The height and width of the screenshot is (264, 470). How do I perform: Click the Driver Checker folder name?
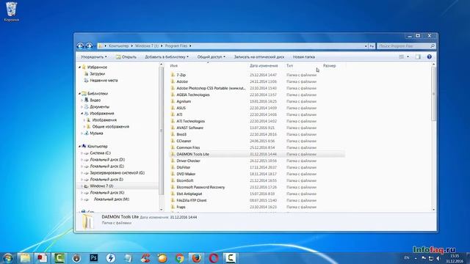coord(188,161)
